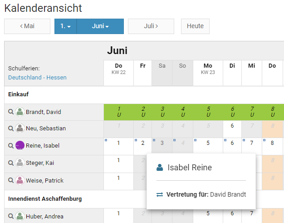Image resolution: width=284 pixels, height=223 pixels.
Task: Click the Innendienst Aschaffenburg group header
Action: (45, 199)
